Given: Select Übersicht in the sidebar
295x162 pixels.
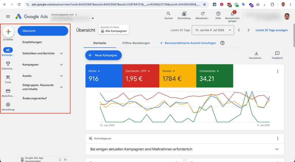Looking at the screenshot, I should tap(43, 31).
